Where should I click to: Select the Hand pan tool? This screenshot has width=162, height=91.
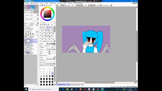click(x=47, y=25)
